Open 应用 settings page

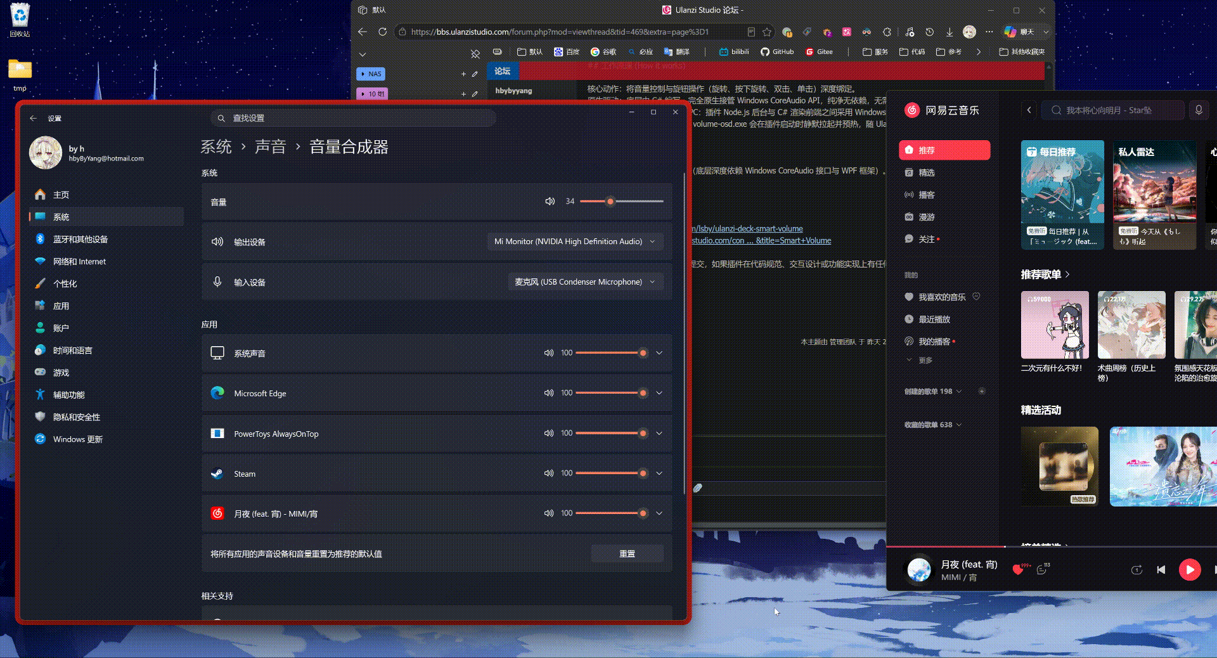tap(106, 306)
